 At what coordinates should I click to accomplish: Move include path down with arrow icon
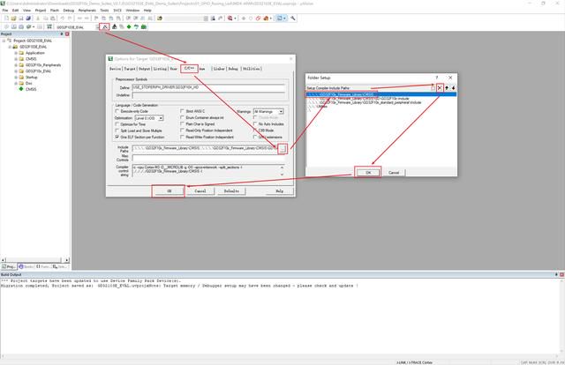coord(453,88)
